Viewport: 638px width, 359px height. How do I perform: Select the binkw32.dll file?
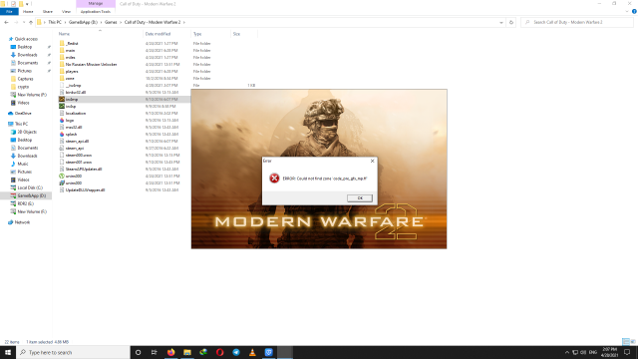pyautogui.click(x=76, y=93)
